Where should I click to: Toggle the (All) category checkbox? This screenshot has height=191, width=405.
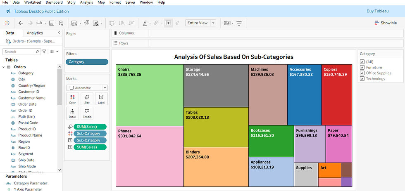coord(362,62)
